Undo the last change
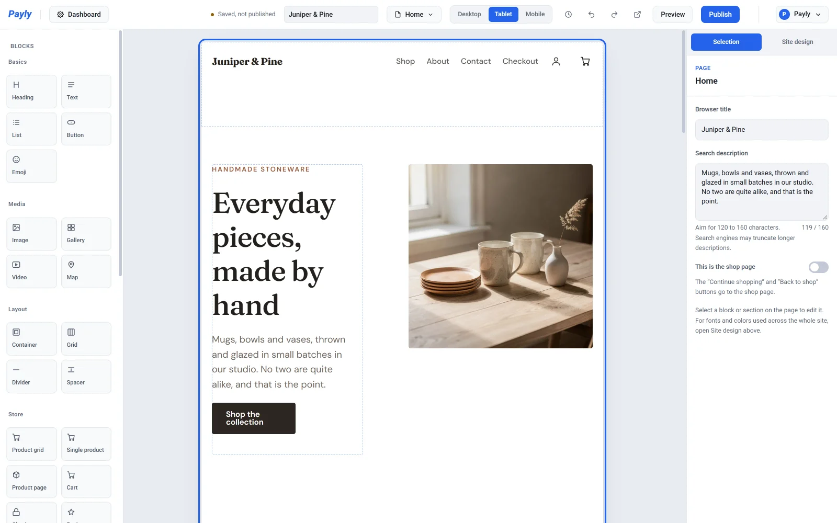Screen dimensions: 837x523 click(591, 15)
